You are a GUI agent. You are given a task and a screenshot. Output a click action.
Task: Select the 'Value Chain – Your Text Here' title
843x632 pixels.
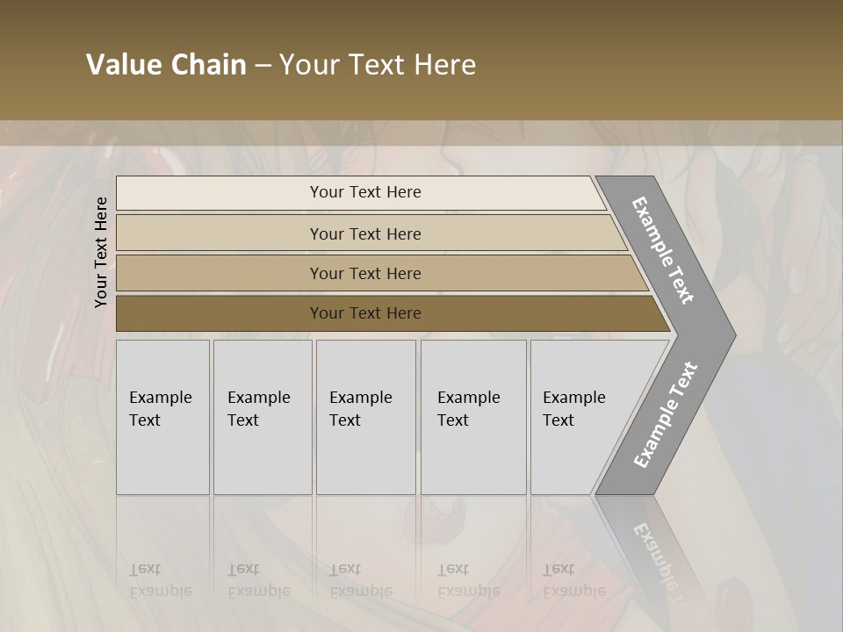pyautogui.click(x=281, y=64)
